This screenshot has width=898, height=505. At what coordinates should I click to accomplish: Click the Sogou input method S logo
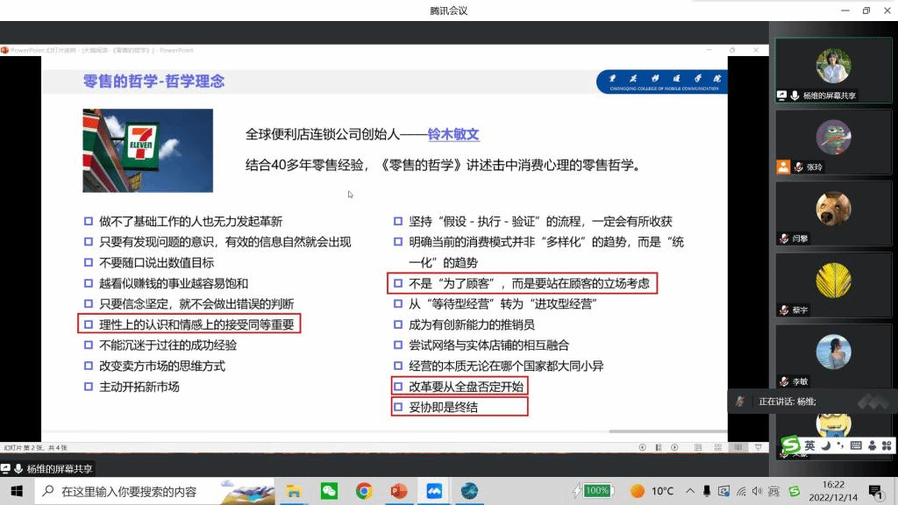792,445
